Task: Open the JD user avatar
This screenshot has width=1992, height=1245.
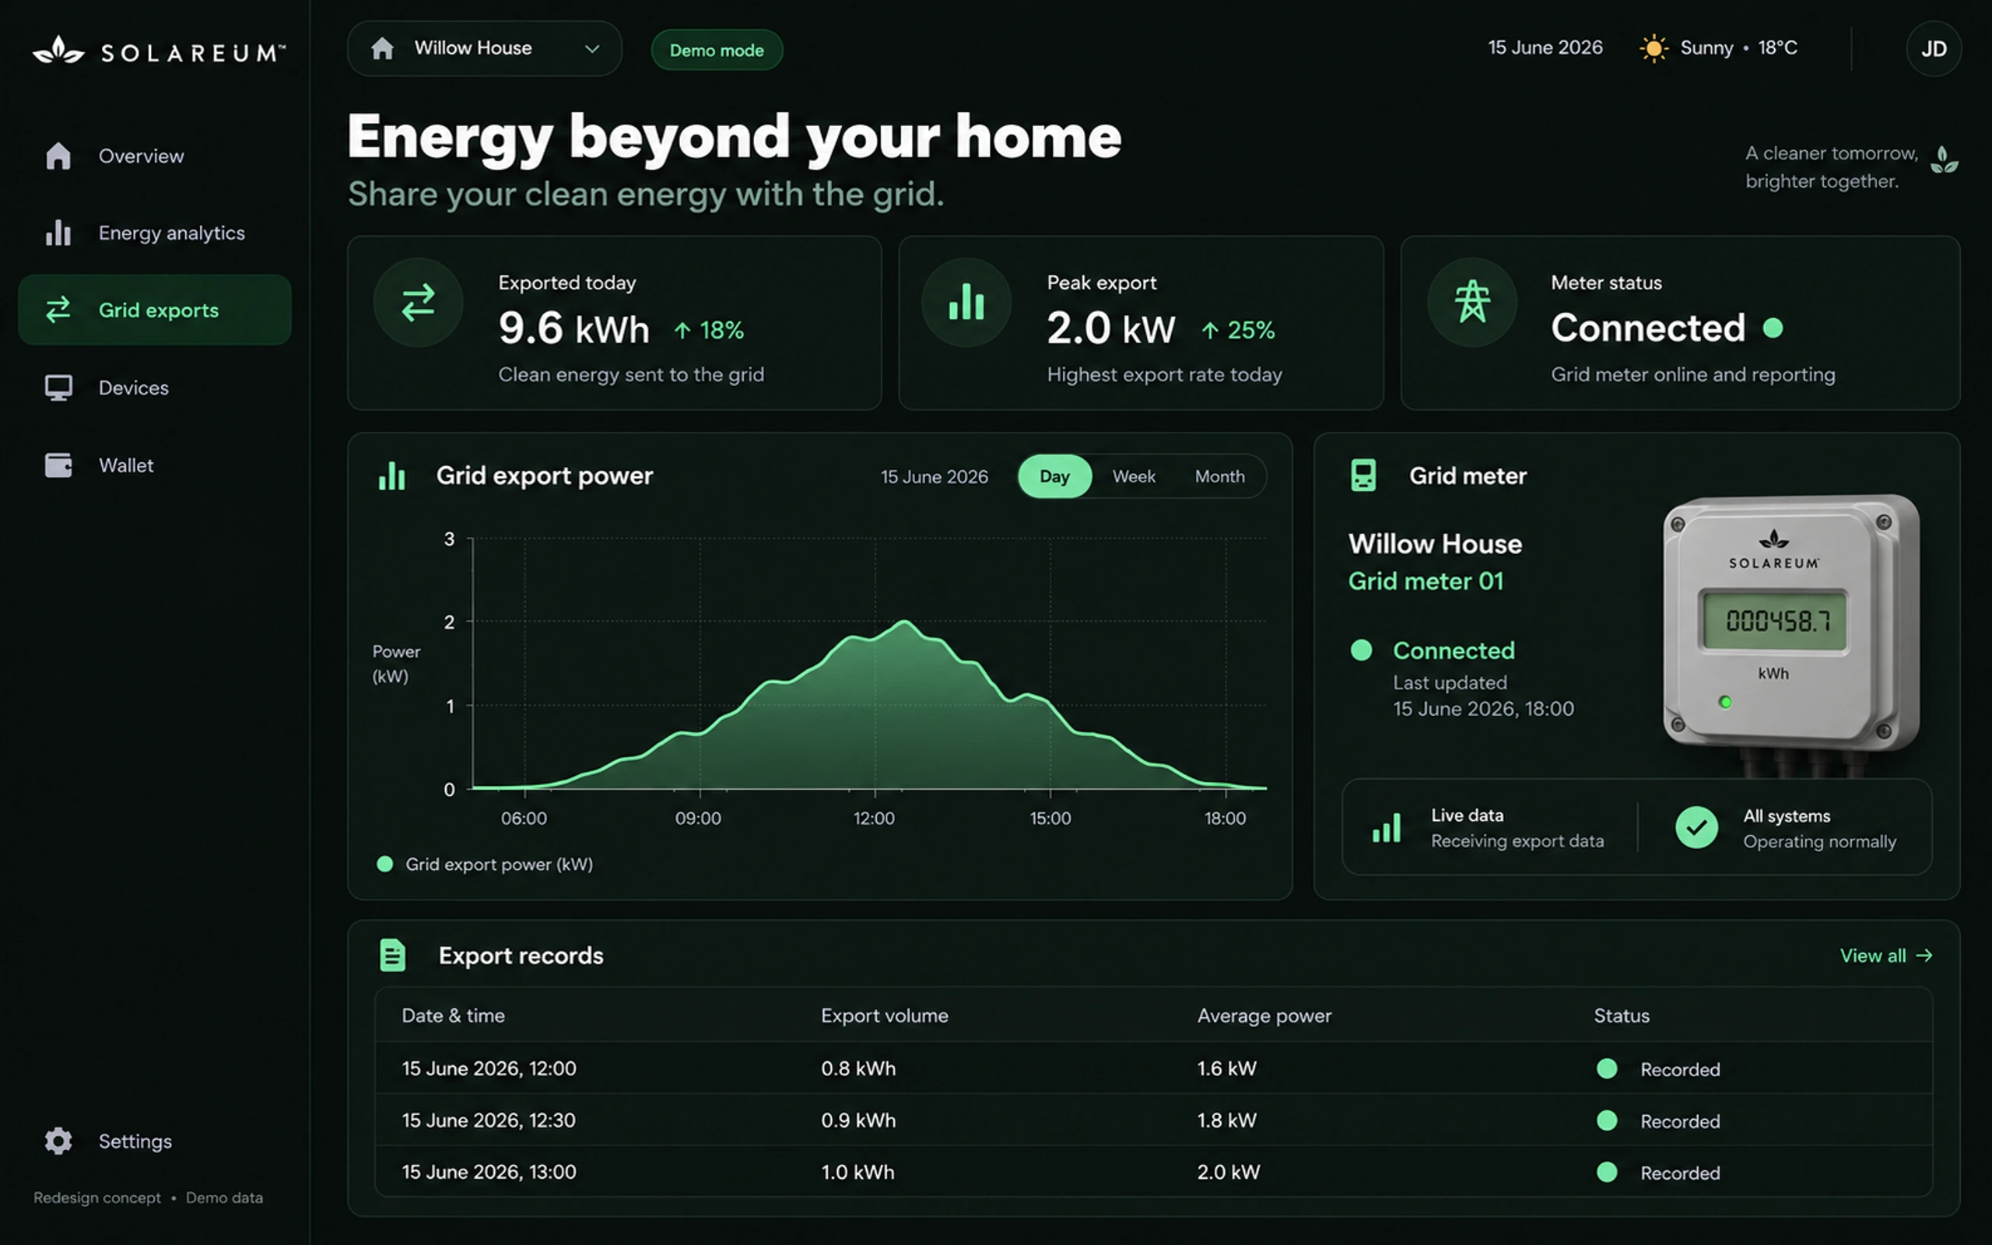Action: tap(1934, 48)
